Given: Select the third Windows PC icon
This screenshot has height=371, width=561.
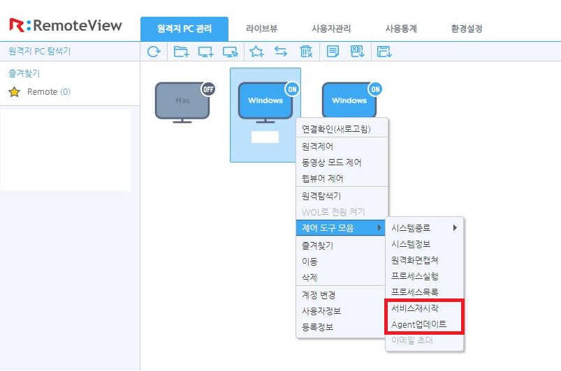Looking at the screenshot, I should coord(349,102).
